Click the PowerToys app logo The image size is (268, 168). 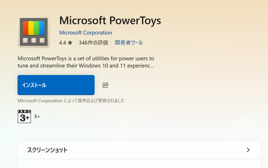click(33, 32)
